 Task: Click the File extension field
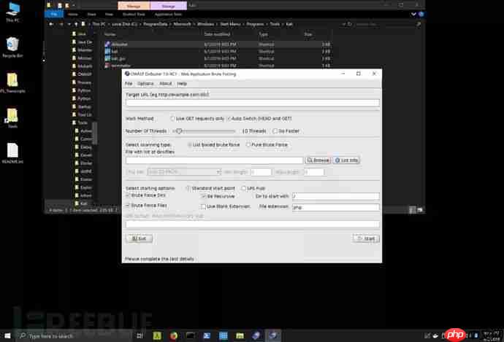tap(335, 207)
